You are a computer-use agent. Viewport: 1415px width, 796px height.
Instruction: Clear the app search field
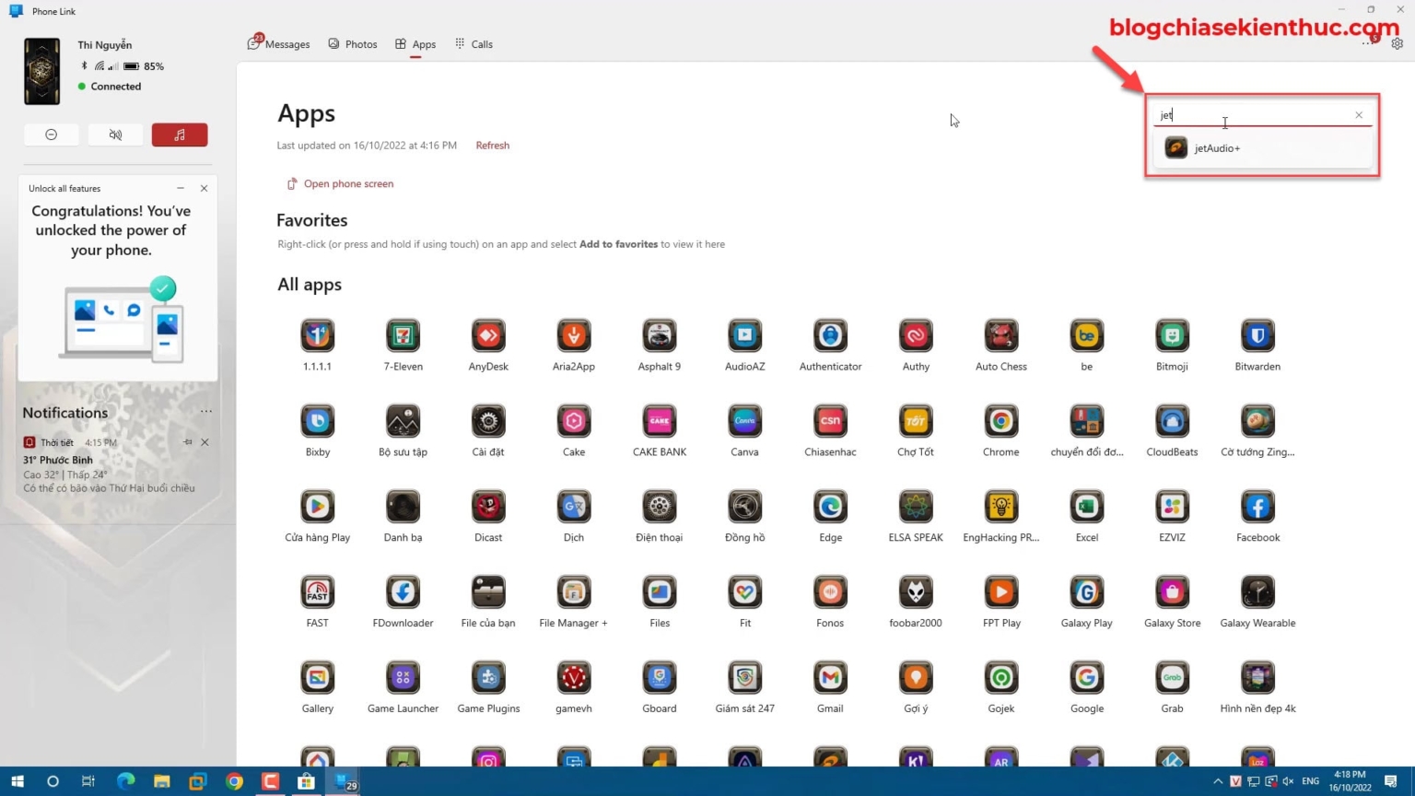[x=1358, y=115]
